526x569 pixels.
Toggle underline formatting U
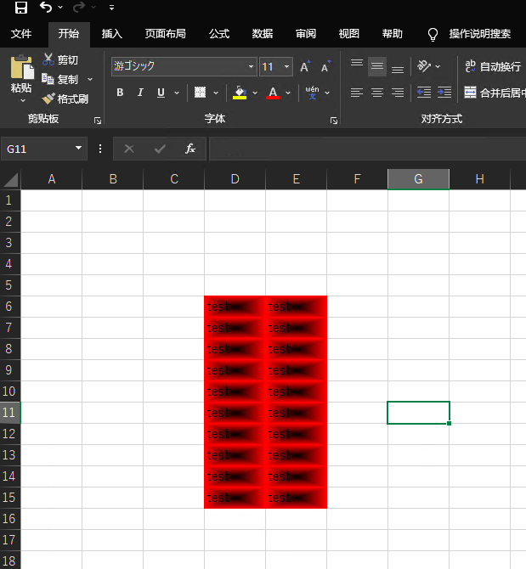point(161,93)
